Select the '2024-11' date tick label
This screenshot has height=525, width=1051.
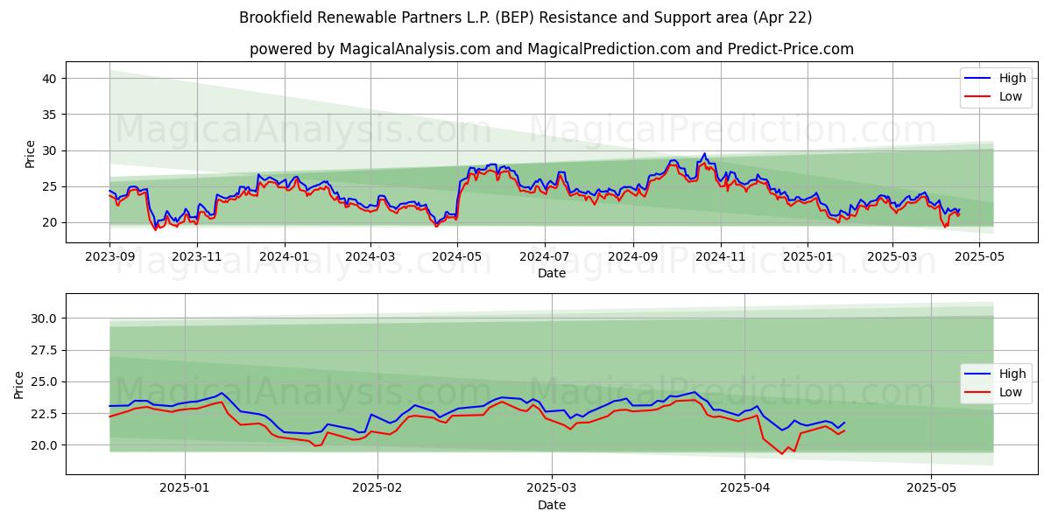point(721,257)
